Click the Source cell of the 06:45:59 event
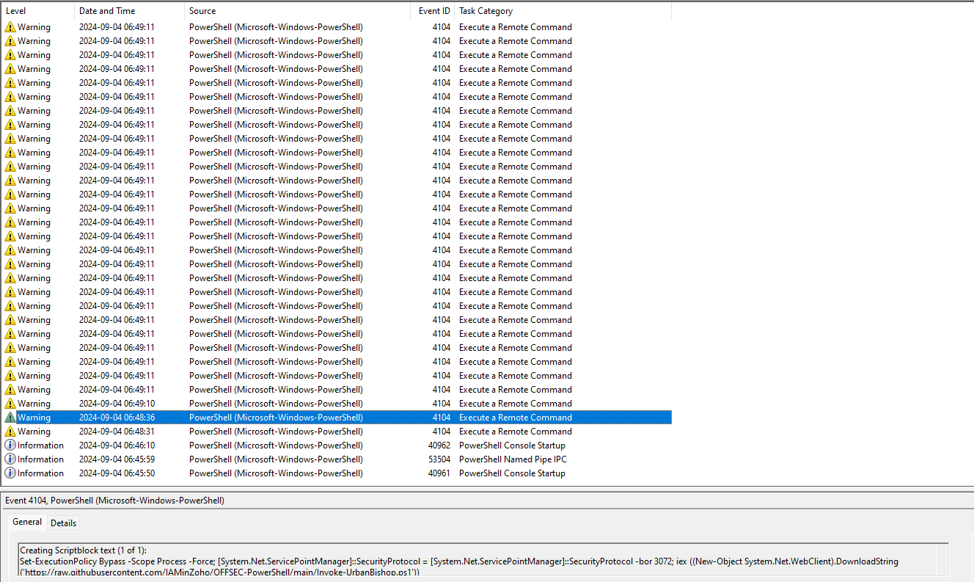The height and width of the screenshot is (582, 974). coord(276,459)
